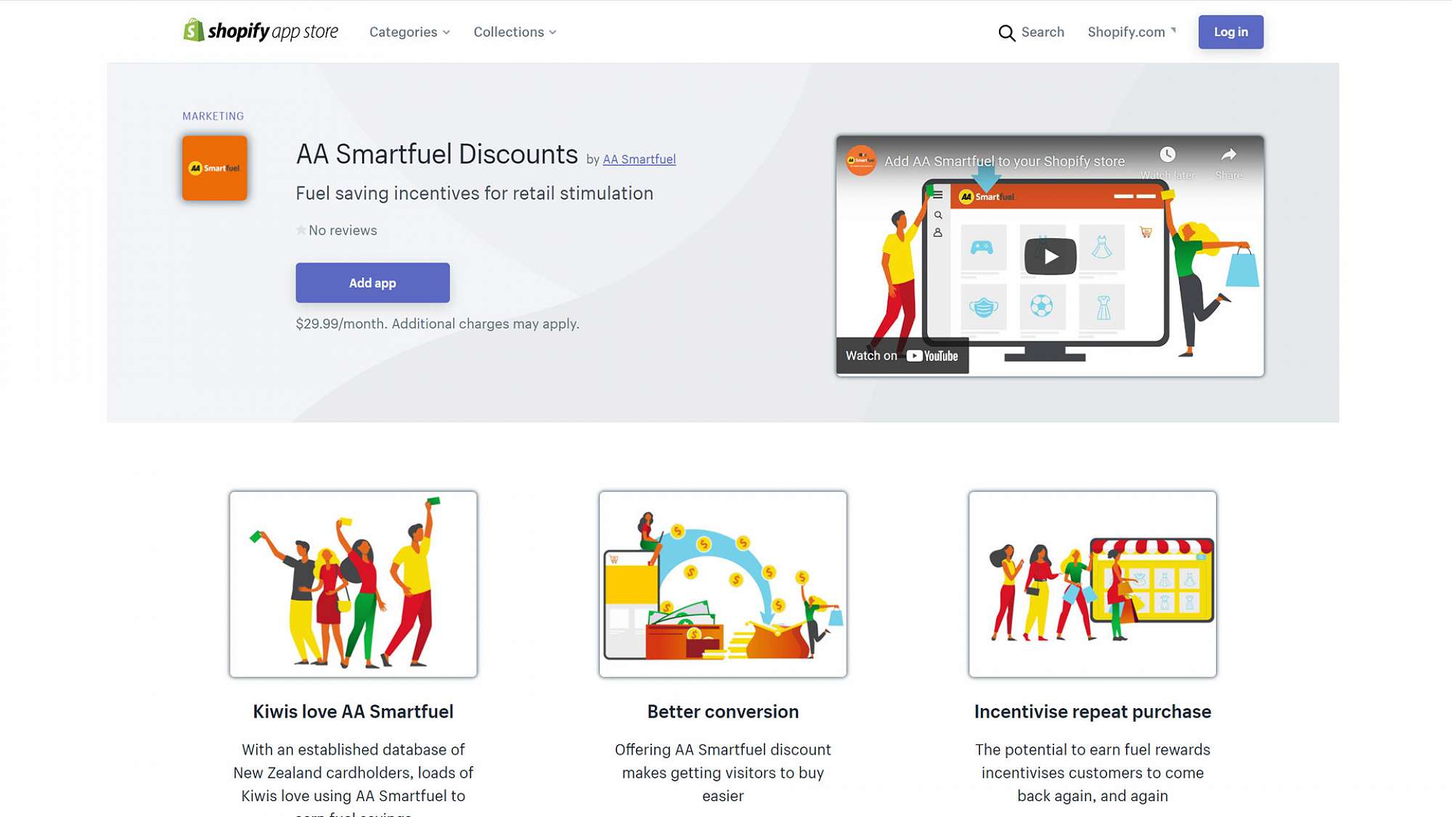Screen dimensions: 1452x817
Task: Open the Kiwis love AA Smartfuel image
Action: [354, 585]
